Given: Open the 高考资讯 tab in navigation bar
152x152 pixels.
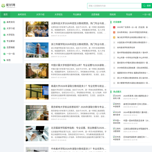Looking at the screenshot, I should 22,14.
